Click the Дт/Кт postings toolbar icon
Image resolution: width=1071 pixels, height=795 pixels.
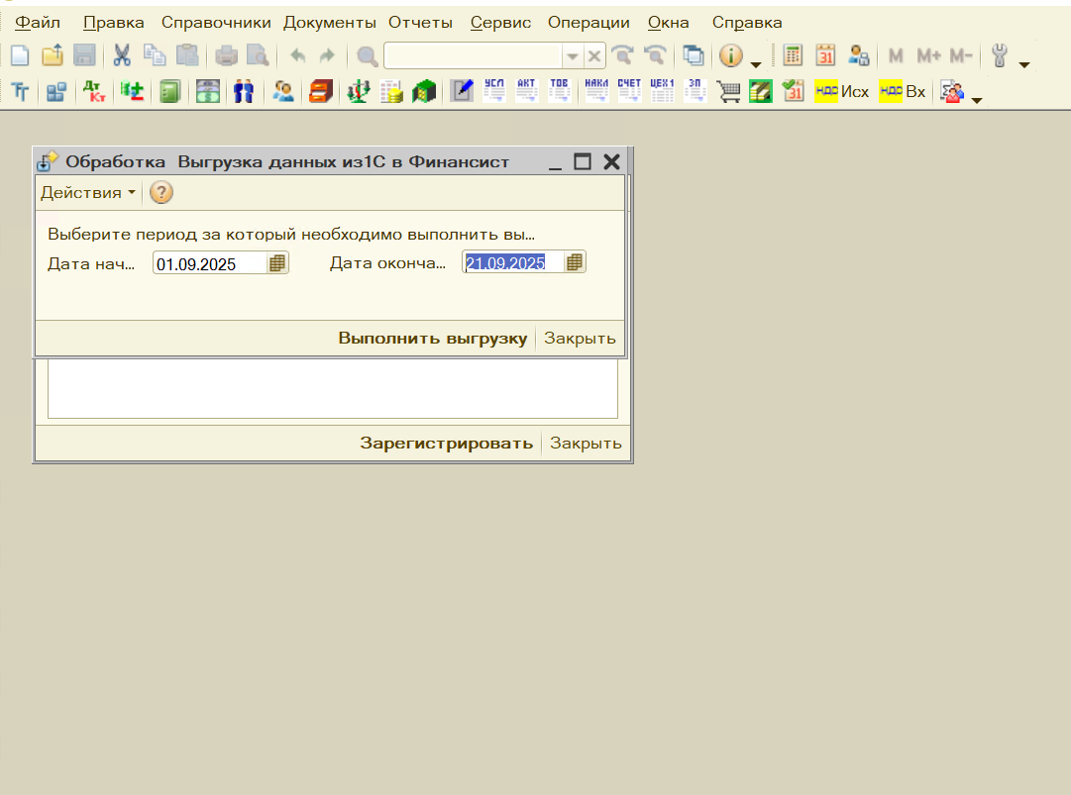coord(94,92)
